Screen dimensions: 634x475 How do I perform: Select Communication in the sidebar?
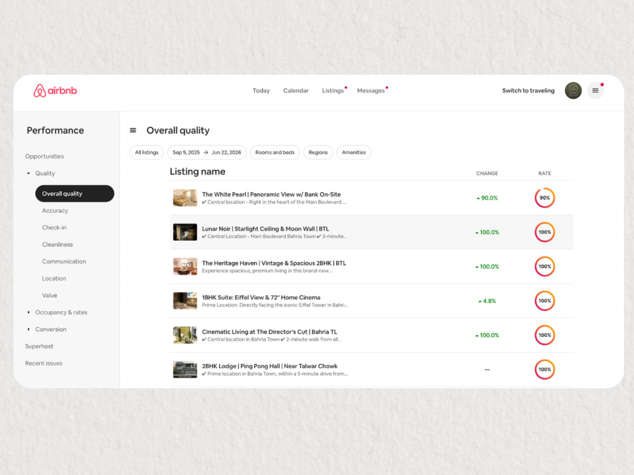[x=64, y=262]
